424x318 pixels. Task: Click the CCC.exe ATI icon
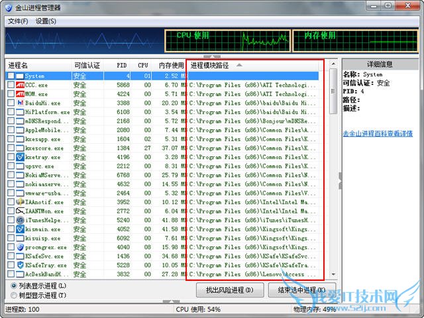click(x=20, y=85)
